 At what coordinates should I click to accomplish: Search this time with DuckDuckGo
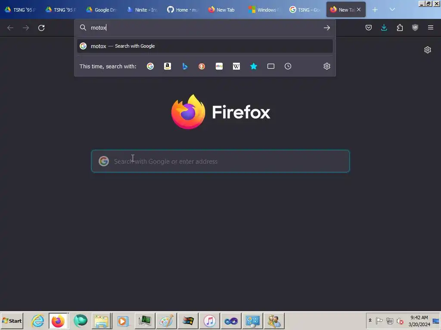pos(202,66)
